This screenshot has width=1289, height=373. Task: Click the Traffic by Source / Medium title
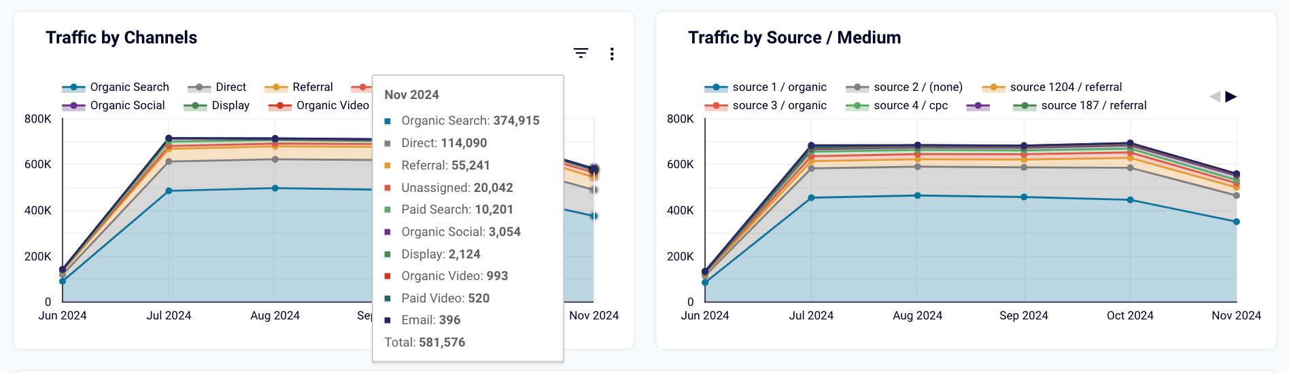[x=794, y=37]
